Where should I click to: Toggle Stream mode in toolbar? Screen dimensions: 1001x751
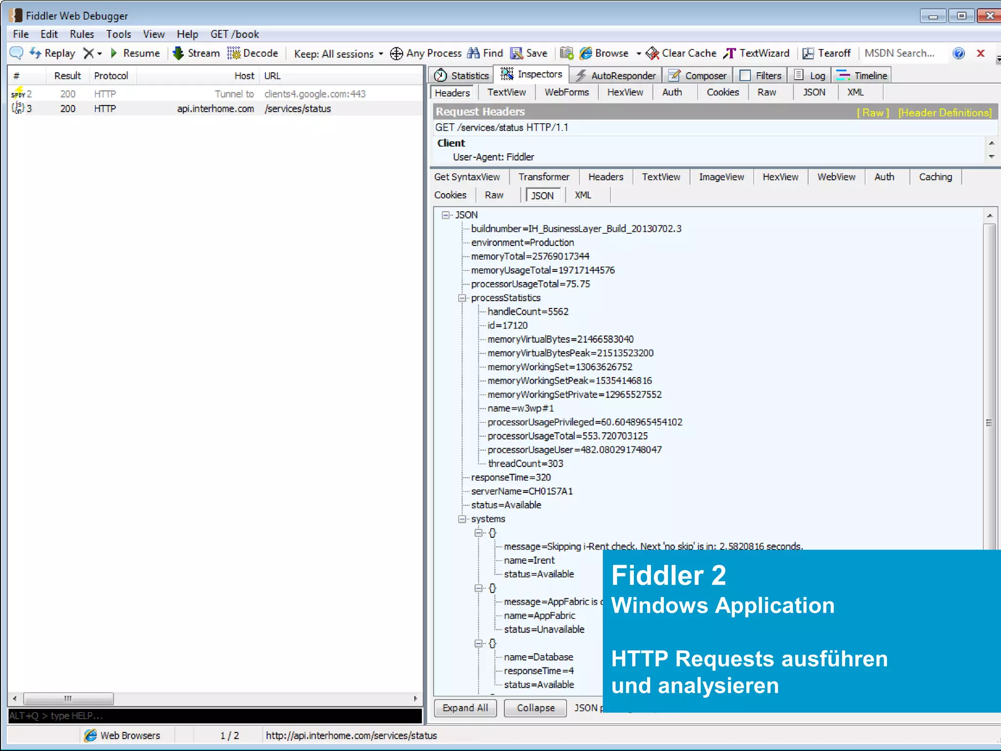click(x=196, y=53)
